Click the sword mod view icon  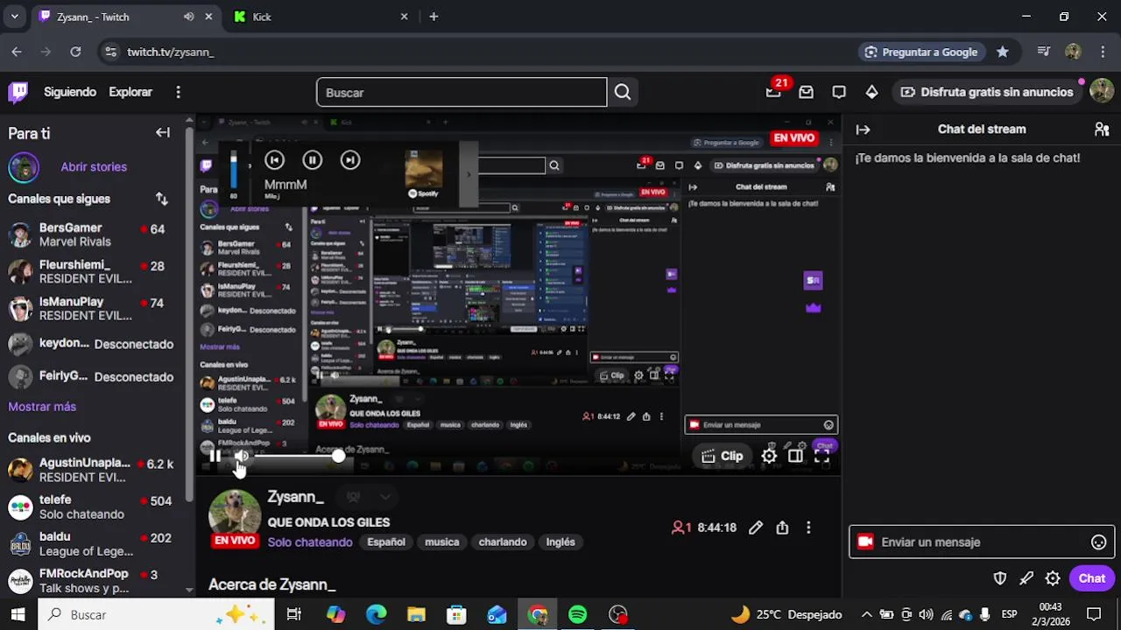tap(1026, 578)
